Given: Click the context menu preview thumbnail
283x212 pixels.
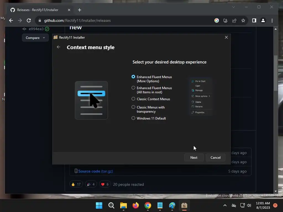Looking at the screenshot, I should click(201, 97).
